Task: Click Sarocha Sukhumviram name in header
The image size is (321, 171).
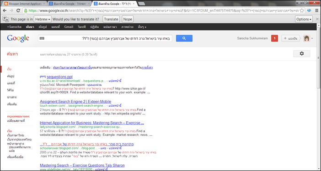Action: coord(252,38)
